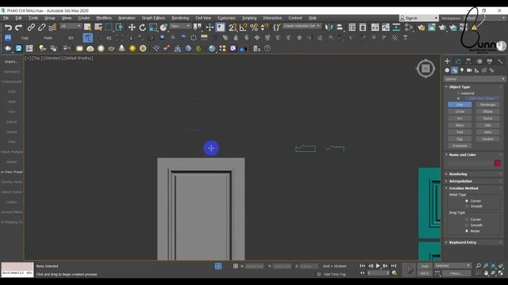Open the reference coordinate View dropdown

click(180, 26)
